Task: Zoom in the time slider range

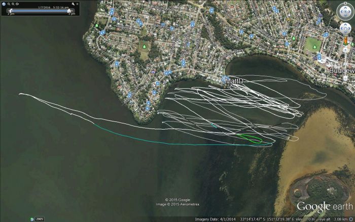Action: coord(13,4)
